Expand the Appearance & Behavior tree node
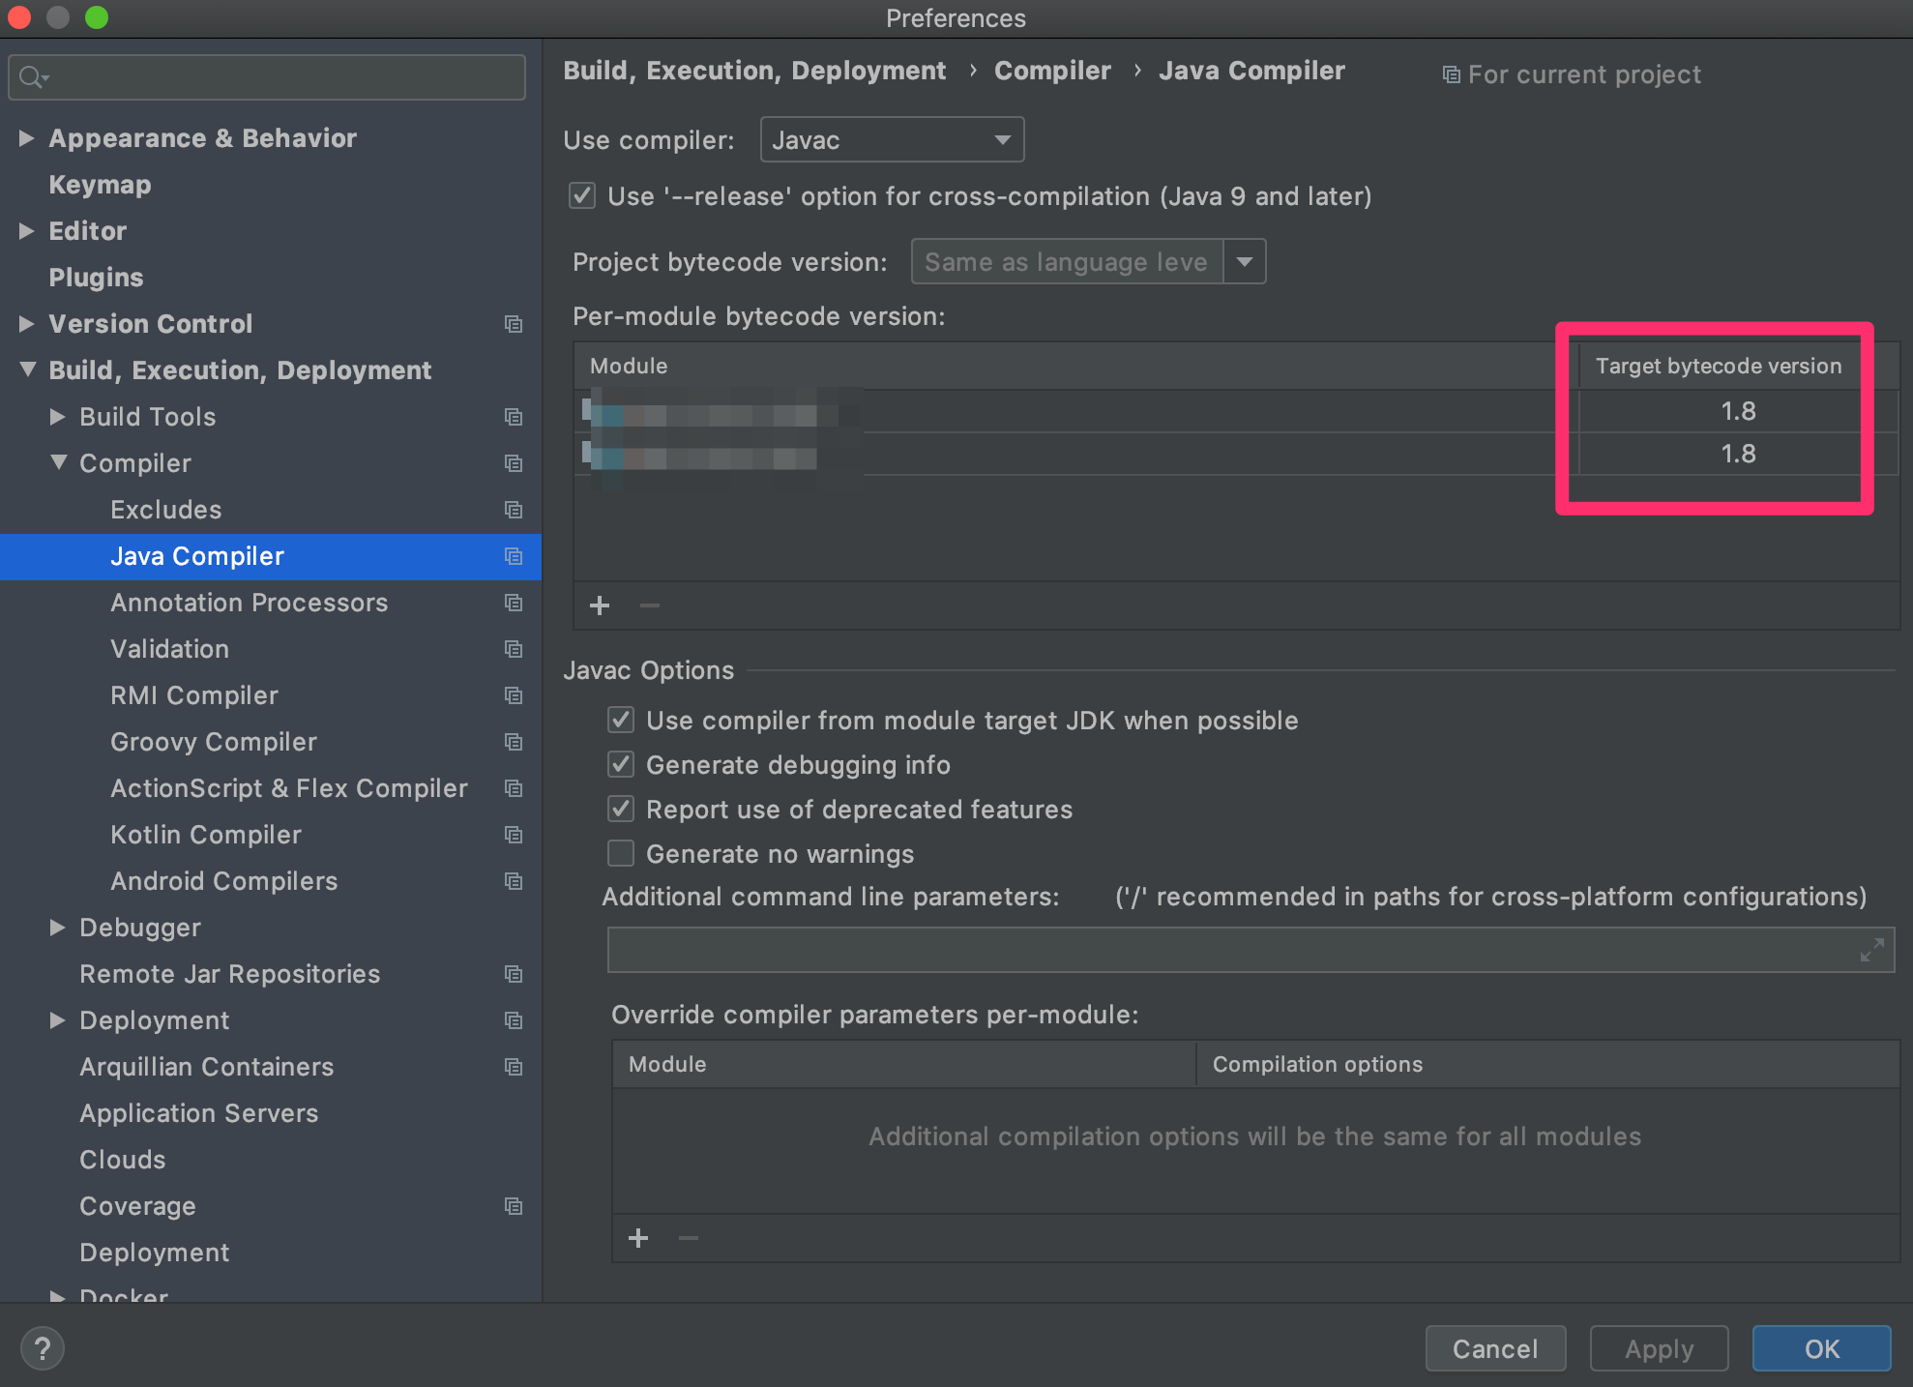This screenshot has height=1387, width=1913. click(x=27, y=138)
